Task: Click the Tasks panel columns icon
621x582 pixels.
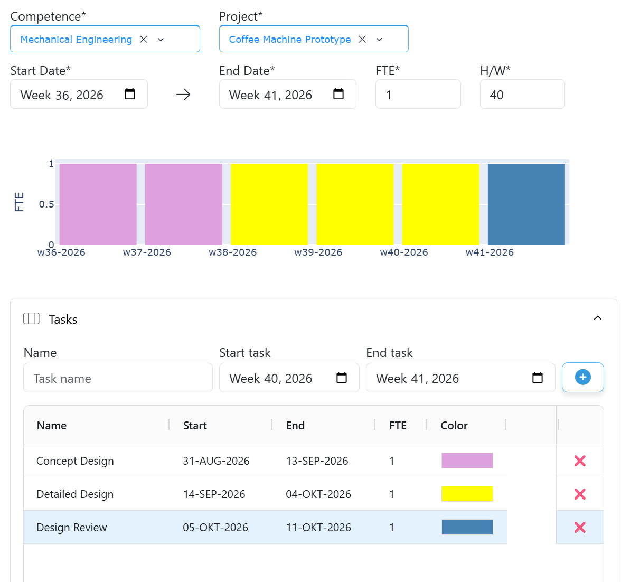Action: click(x=31, y=318)
